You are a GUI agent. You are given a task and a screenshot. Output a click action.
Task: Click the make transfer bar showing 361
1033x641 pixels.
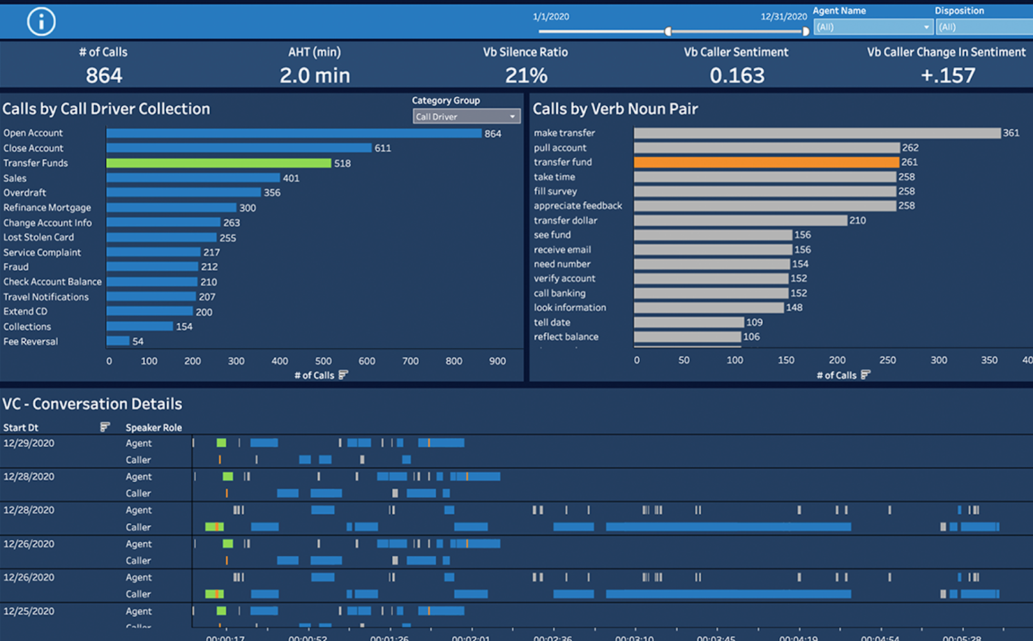point(817,133)
